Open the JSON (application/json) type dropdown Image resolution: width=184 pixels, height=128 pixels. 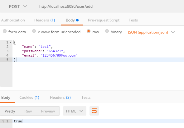coord(151,32)
